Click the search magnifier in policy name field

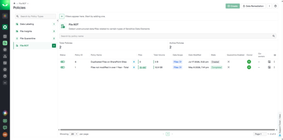point(274,36)
